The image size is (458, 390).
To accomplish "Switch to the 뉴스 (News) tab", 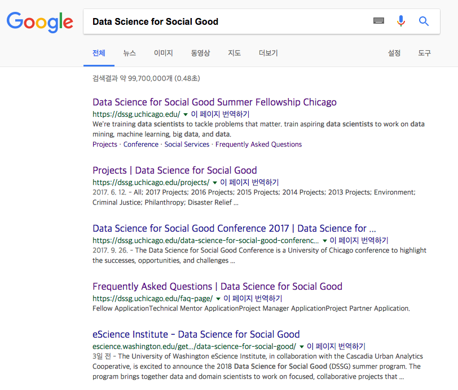I will (129, 53).
